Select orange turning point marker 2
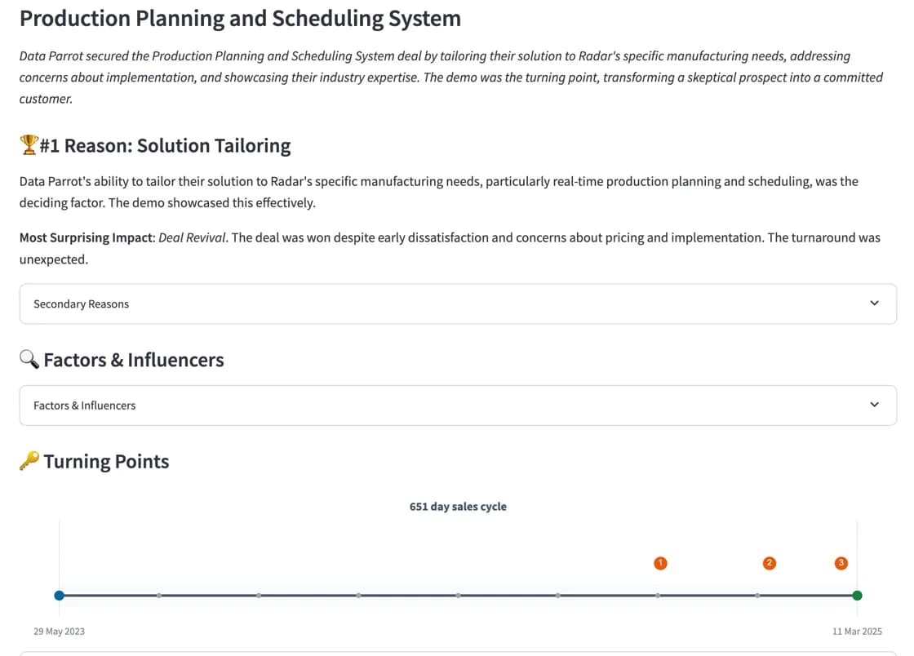 tap(769, 562)
